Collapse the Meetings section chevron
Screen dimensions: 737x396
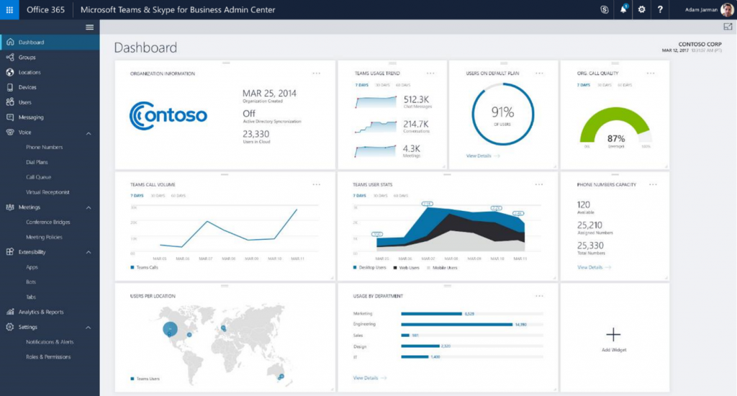coord(89,207)
